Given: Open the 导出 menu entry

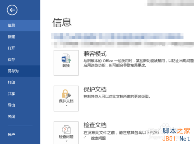Looking at the screenshot, I should [20, 105].
